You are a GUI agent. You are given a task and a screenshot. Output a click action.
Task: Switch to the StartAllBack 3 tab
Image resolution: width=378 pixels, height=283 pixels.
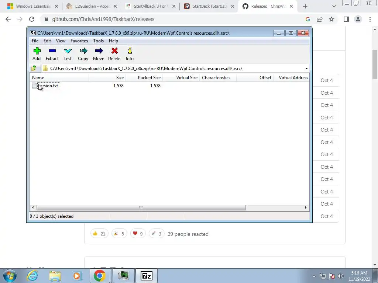[151, 6]
